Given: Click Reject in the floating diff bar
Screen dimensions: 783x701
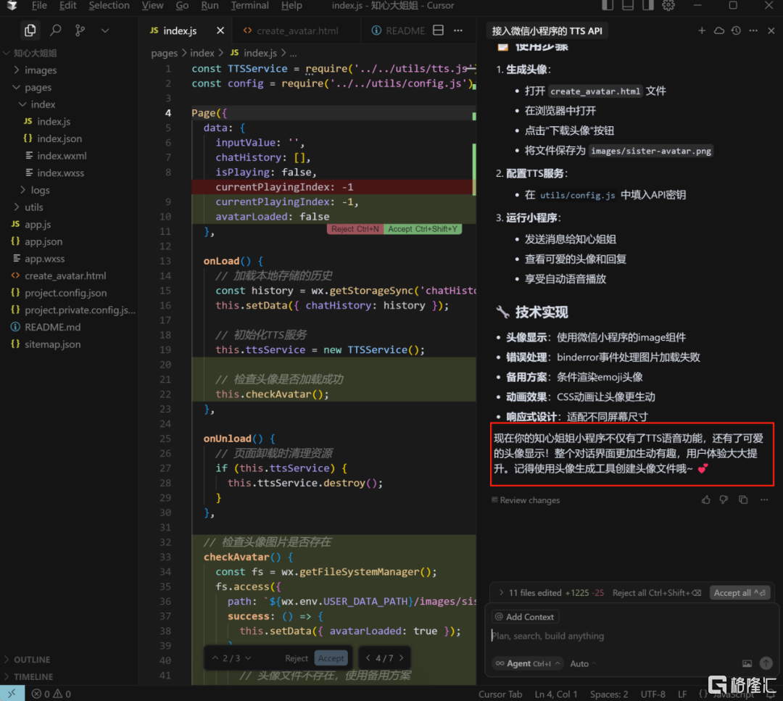Looking at the screenshot, I should pyautogui.click(x=296, y=658).
